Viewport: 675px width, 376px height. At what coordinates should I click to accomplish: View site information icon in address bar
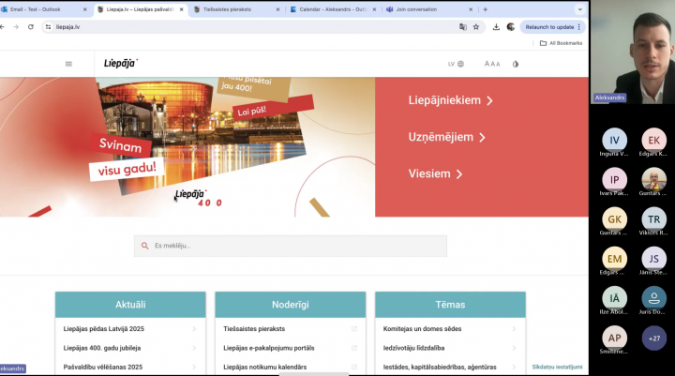pyautogui.click(x=48, y=26)
